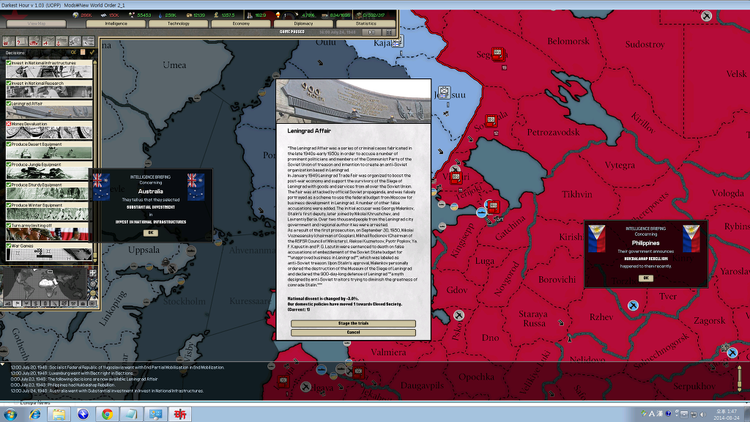Click log entry about Hukbalahap Rebellion
Image resolution: width=750 pixels, height=422 pixels.
pyautogui.click(x=63, y=385)
